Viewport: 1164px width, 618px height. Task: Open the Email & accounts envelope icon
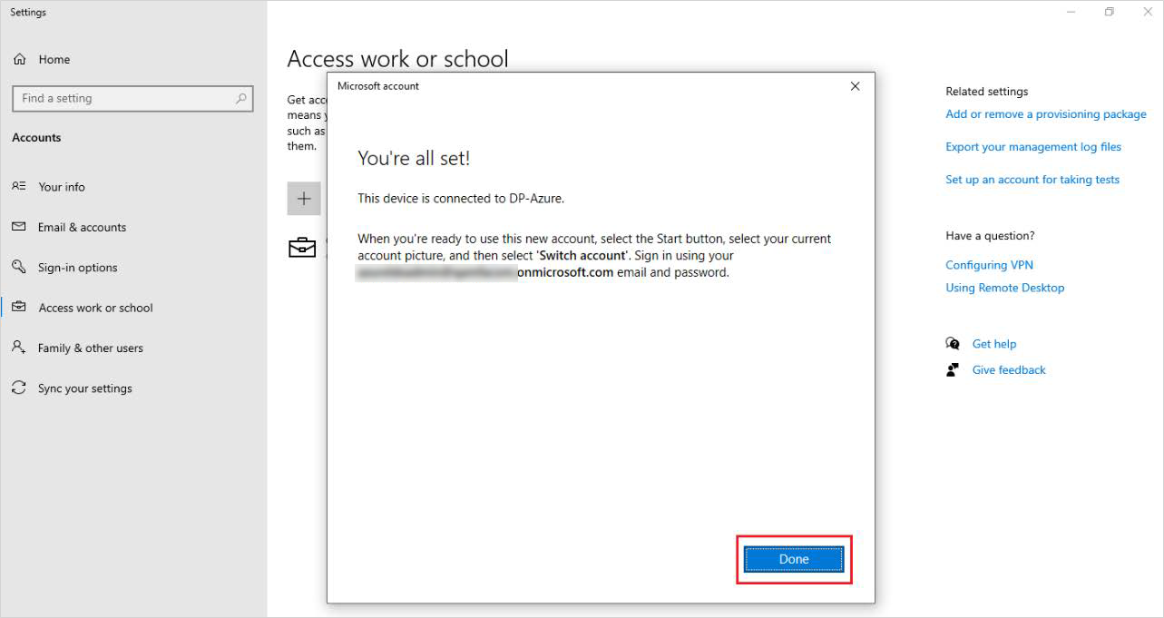19,227
